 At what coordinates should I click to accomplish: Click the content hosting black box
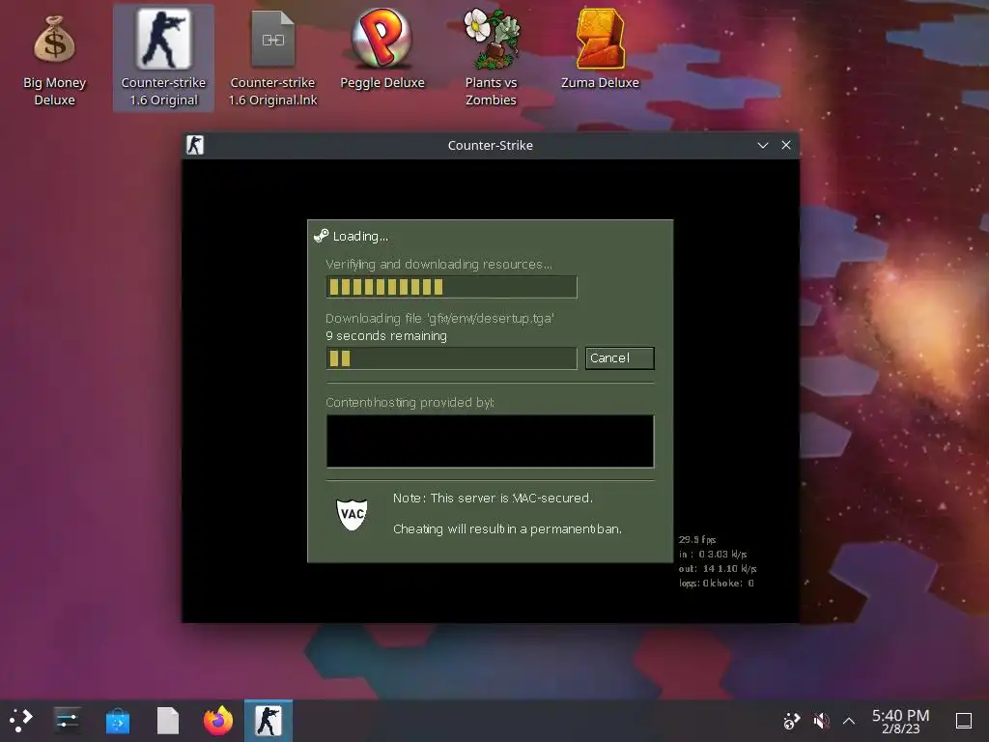[490, 441]
